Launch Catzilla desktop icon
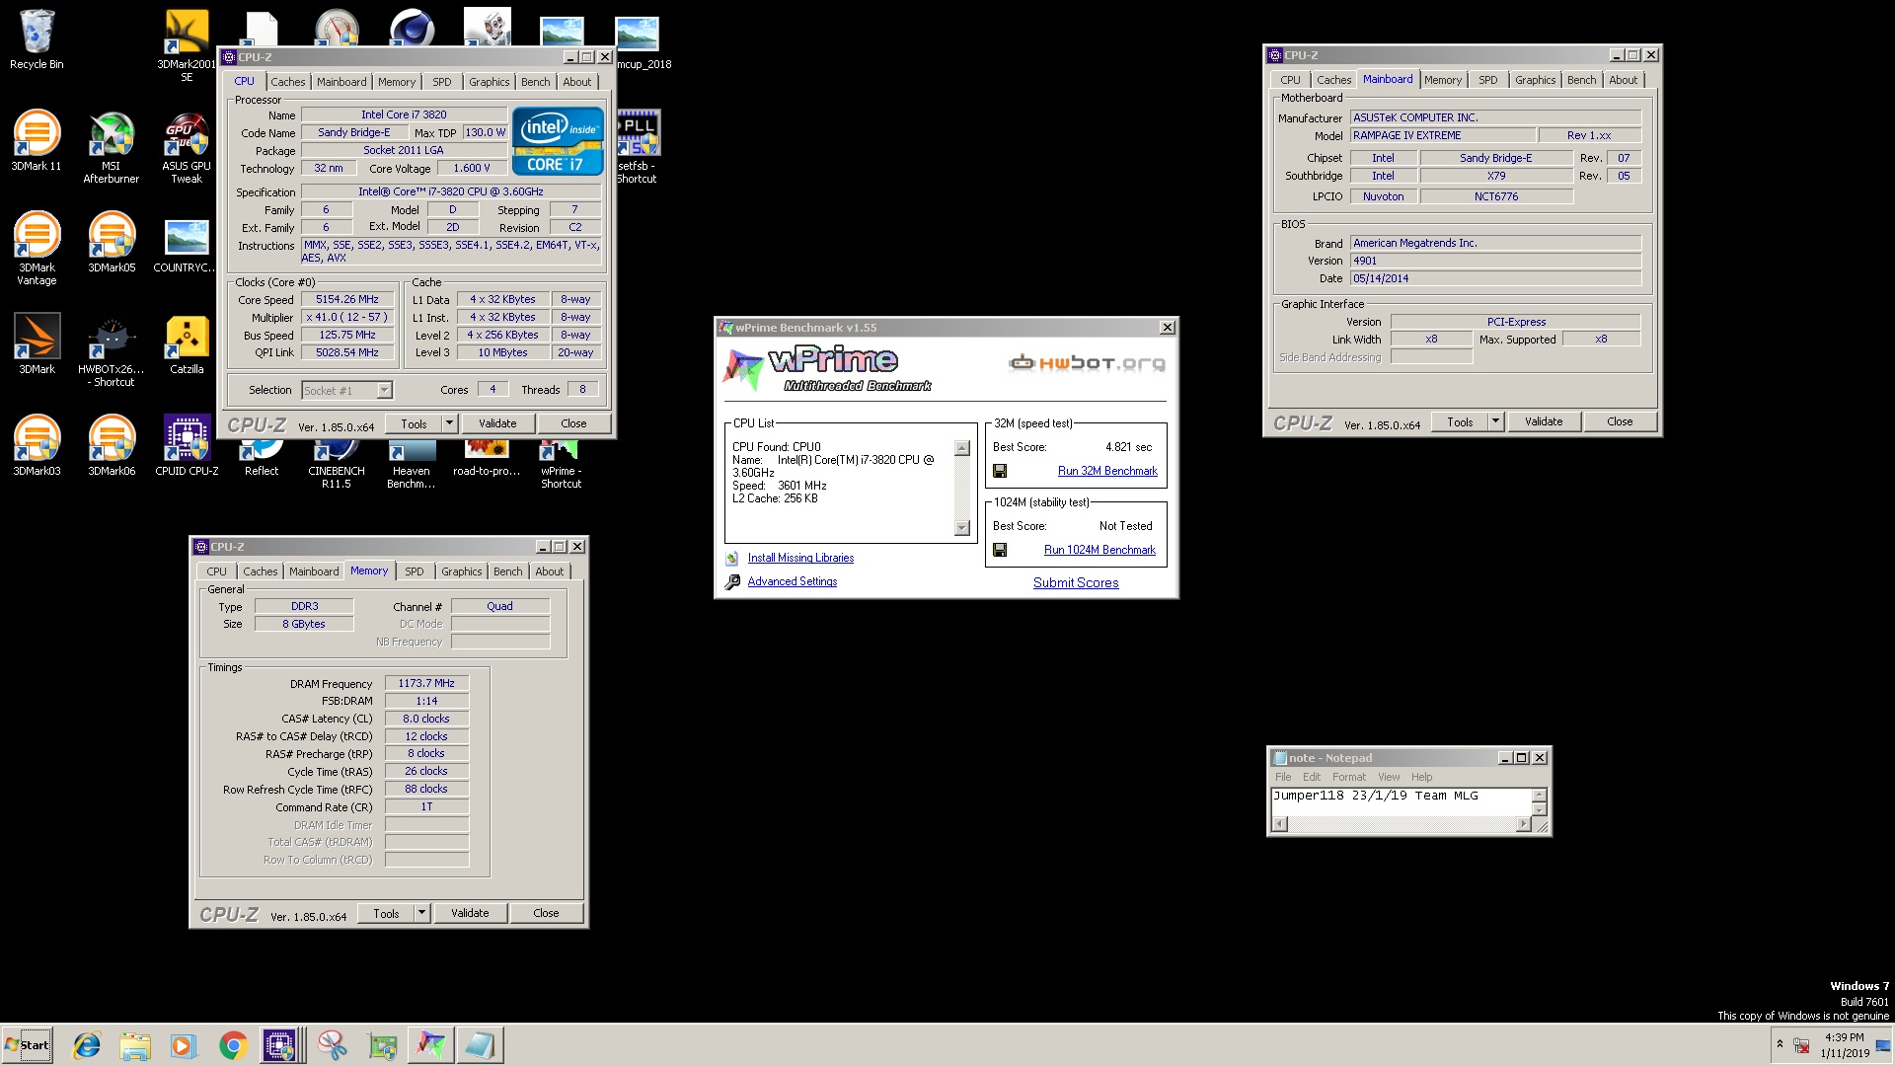The image size is (1895, 1066). pyautogui.click(x=187, y=343)
